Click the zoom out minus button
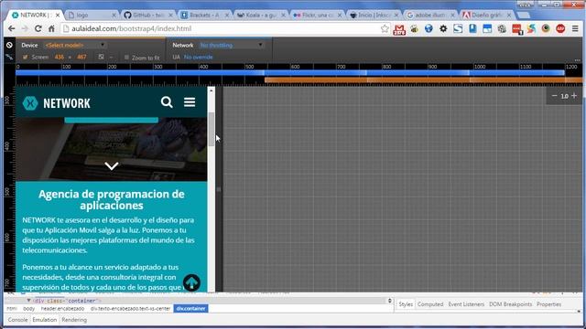This screenshot has height=329, width=586. (554, 96)
